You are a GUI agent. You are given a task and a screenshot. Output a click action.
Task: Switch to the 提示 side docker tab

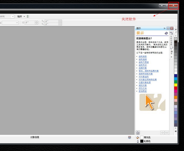(x=172, y=53)
